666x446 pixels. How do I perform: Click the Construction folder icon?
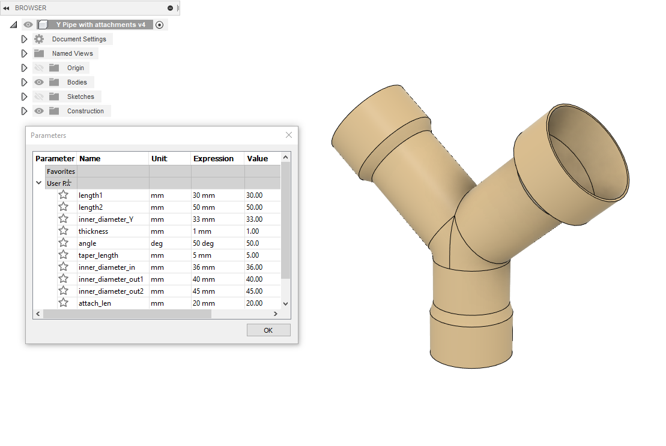click(54, 111)
